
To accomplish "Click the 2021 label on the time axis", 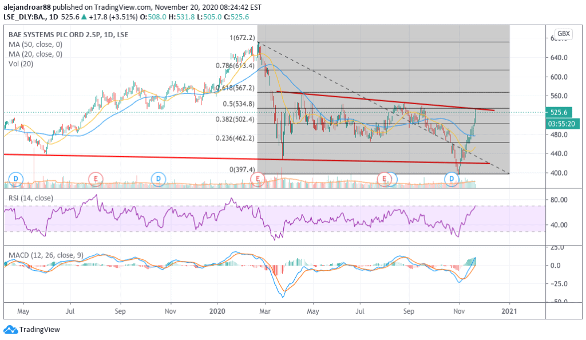I will pyautogui.click(x=509, y=310).
